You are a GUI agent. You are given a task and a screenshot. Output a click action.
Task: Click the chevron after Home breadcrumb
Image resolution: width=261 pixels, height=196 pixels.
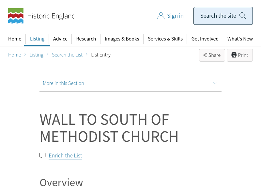[x=25, y=55]
